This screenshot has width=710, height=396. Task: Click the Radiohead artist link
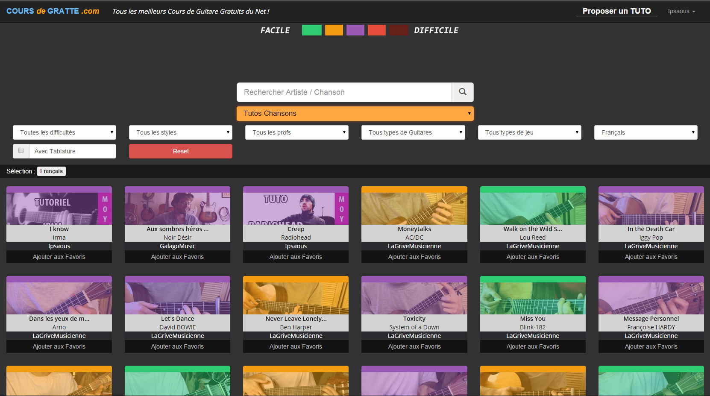[x=296, y=238]
